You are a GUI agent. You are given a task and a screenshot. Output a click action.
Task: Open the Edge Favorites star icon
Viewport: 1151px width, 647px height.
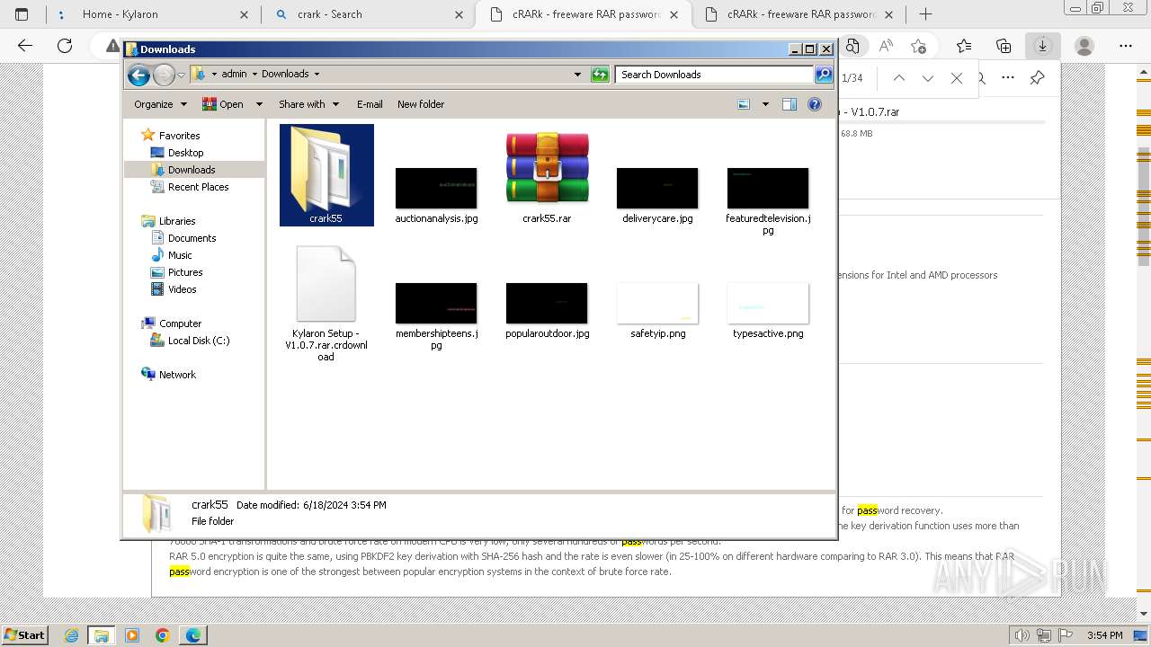[x=964, y=46]
